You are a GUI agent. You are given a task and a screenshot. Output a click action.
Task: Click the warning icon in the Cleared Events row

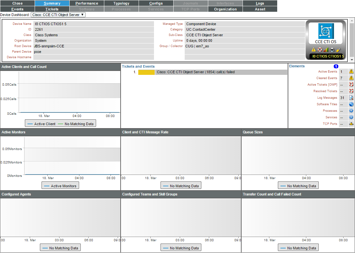pyautogui.click(x=351, y=78)
